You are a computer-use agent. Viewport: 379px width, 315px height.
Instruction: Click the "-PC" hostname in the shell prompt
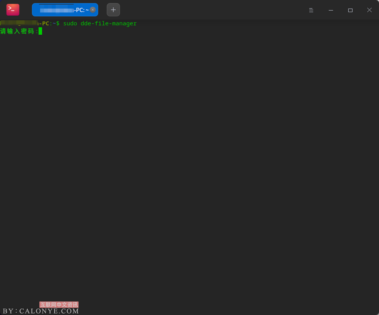coord(44,23)
